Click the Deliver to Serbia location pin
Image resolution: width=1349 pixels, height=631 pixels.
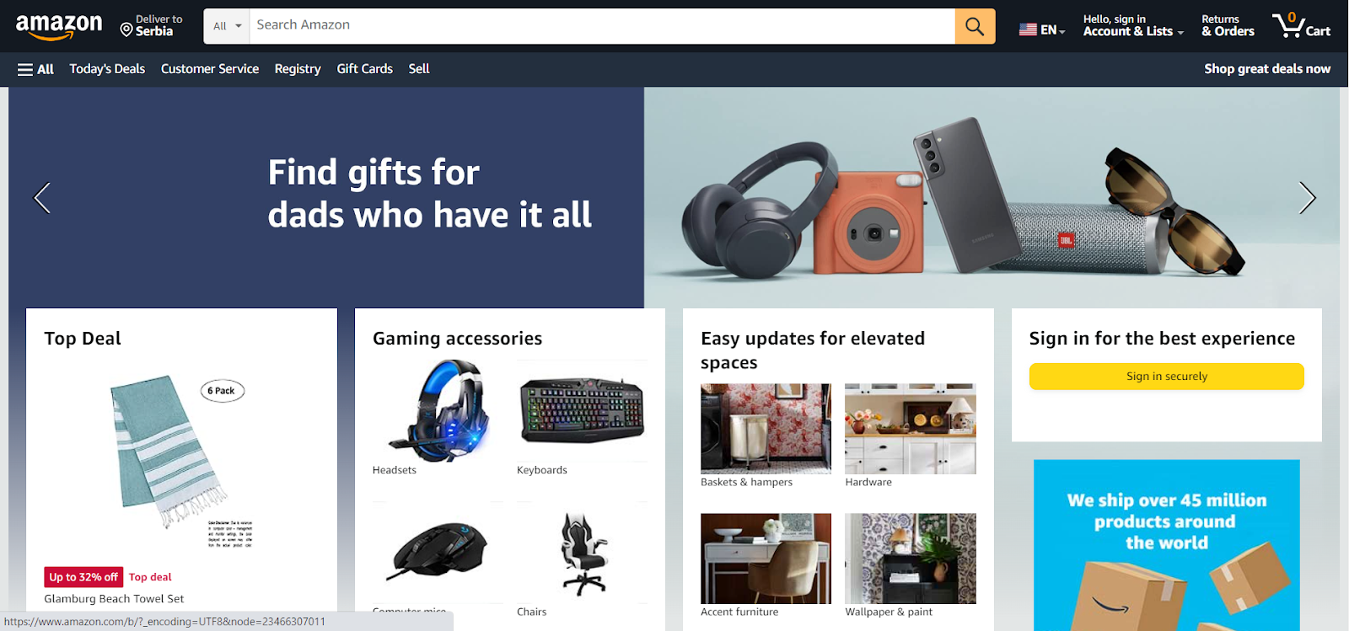[x=126, y=30]
